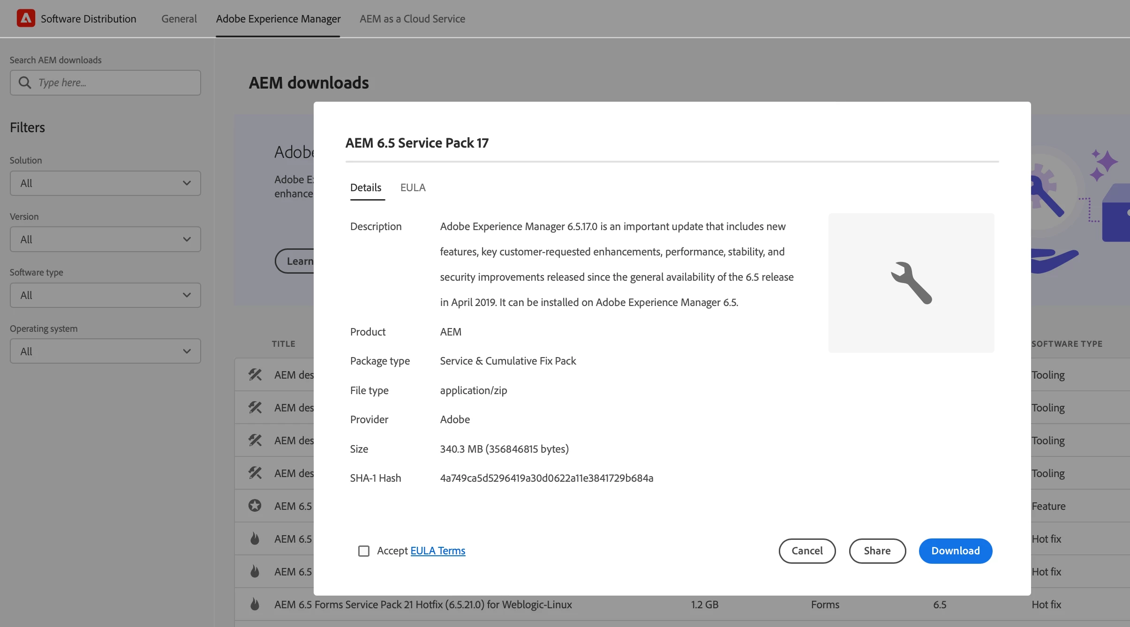
Task: Check the Accept EULA Terms checkbox
Action: (364, 551)
